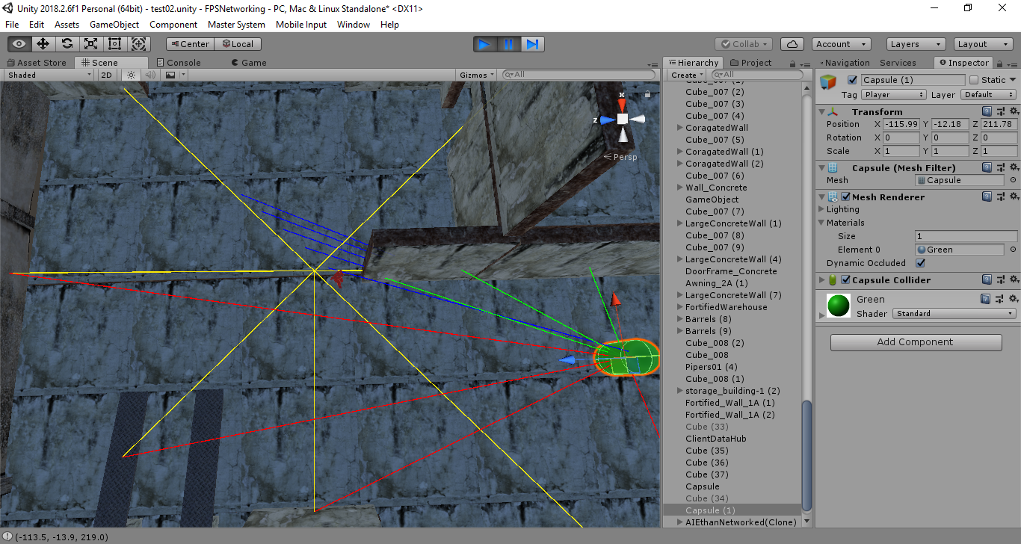The width and height of the screenshot is (1021, 544).
Task: Select the Scale tool
Action: coord(91,44)
